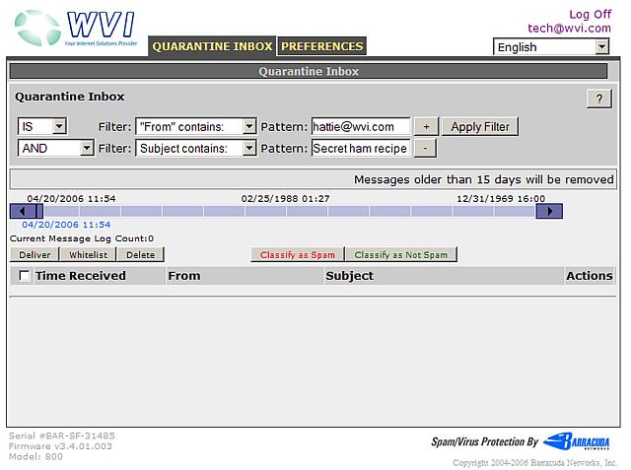Open the English language dropdown
This screenshot has width=631, height=470.
[551, 47]
